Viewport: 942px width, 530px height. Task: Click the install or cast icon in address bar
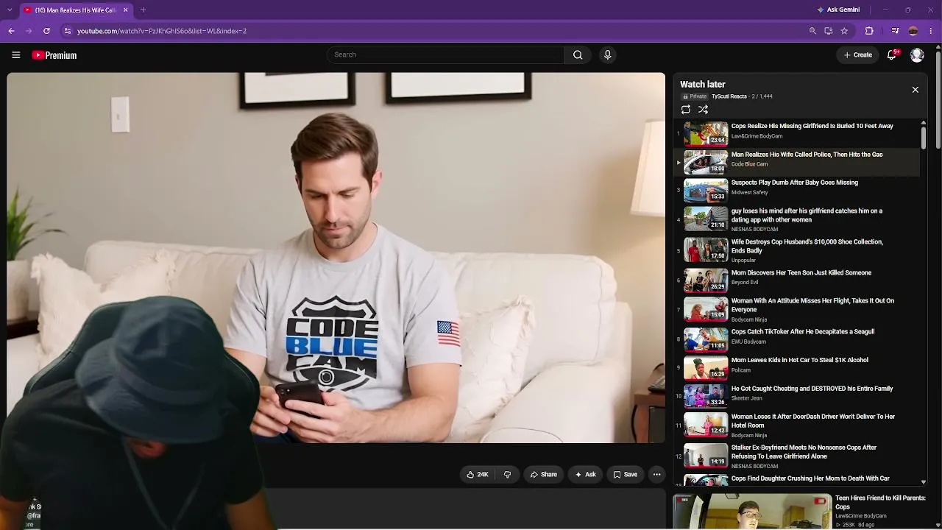(829, 31)
